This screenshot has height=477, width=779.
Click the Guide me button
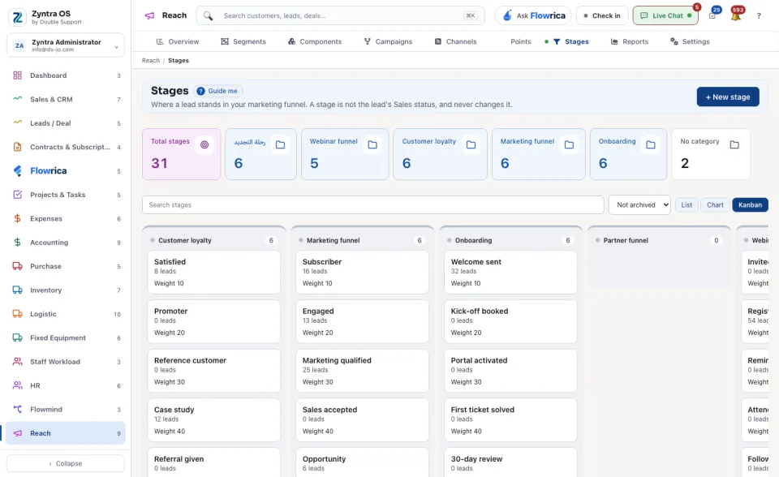tap(217, 91)
